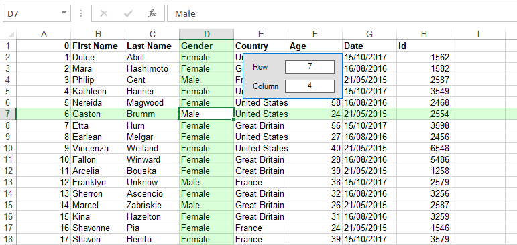The height and width of the screenshot is (245, 517).
Task: Select row 7 header
Action: [8, 114]
